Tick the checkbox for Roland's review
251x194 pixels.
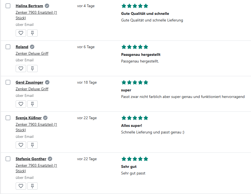click(8, 47)
